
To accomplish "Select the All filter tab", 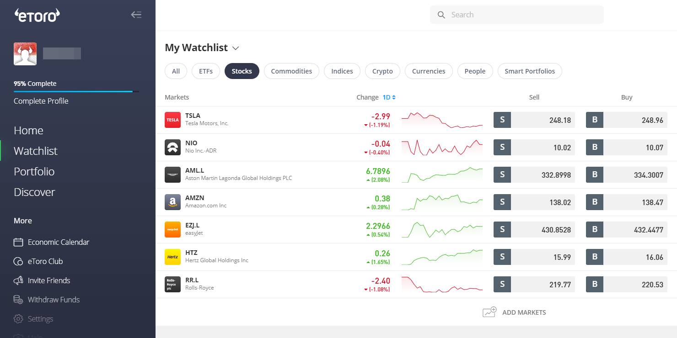I will click(176, 71).
